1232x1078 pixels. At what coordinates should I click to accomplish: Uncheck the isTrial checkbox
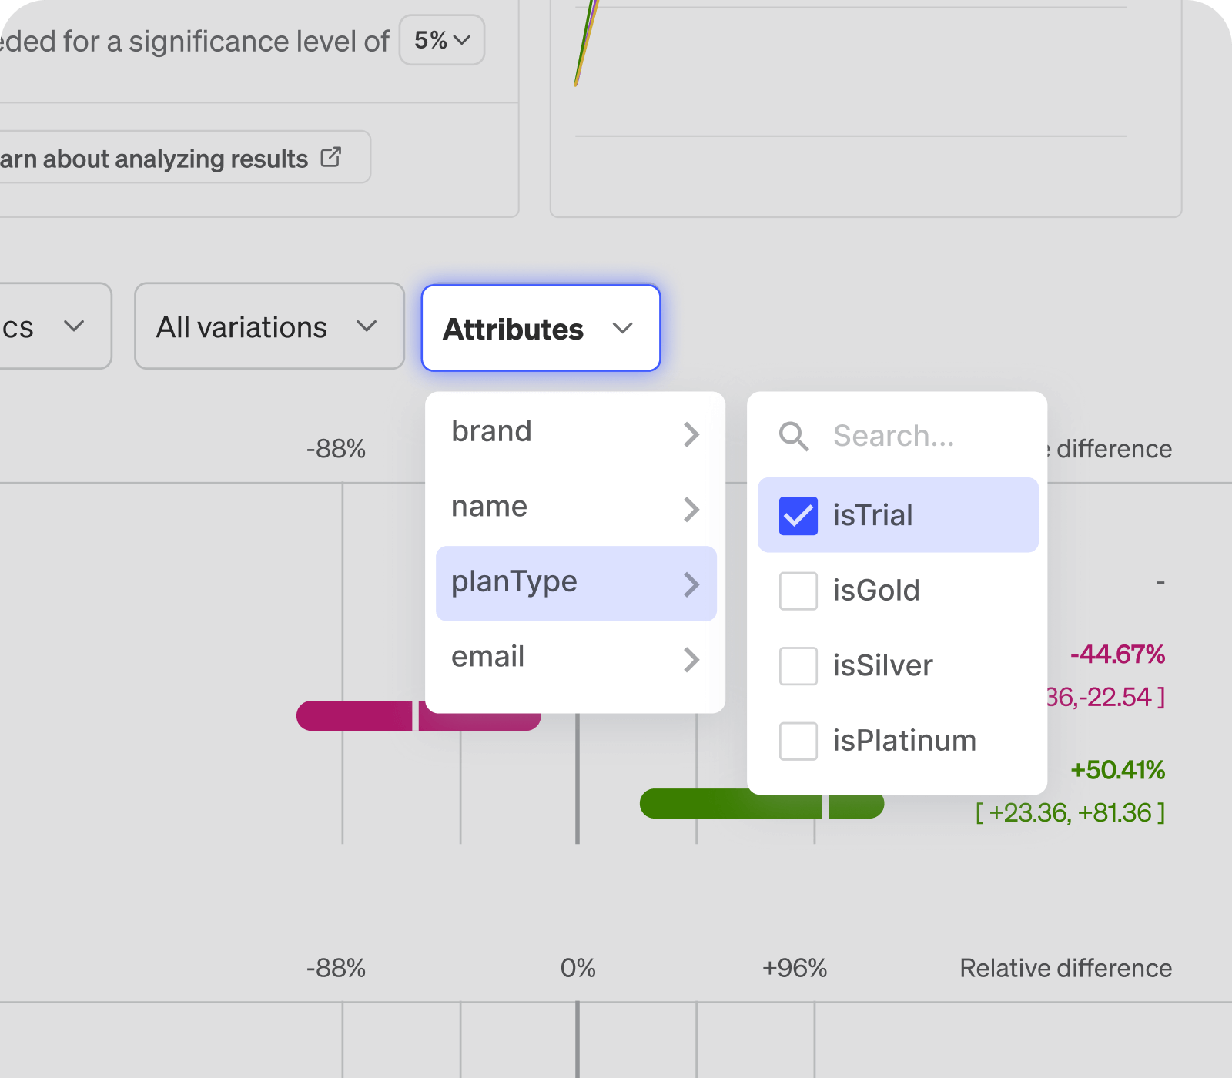[798, 516]
